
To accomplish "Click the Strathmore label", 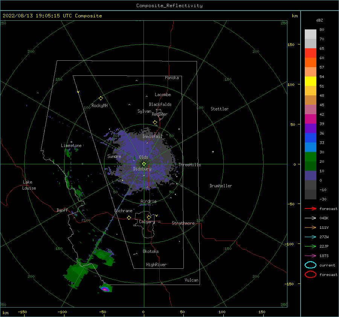I will (x=183, y=223).
